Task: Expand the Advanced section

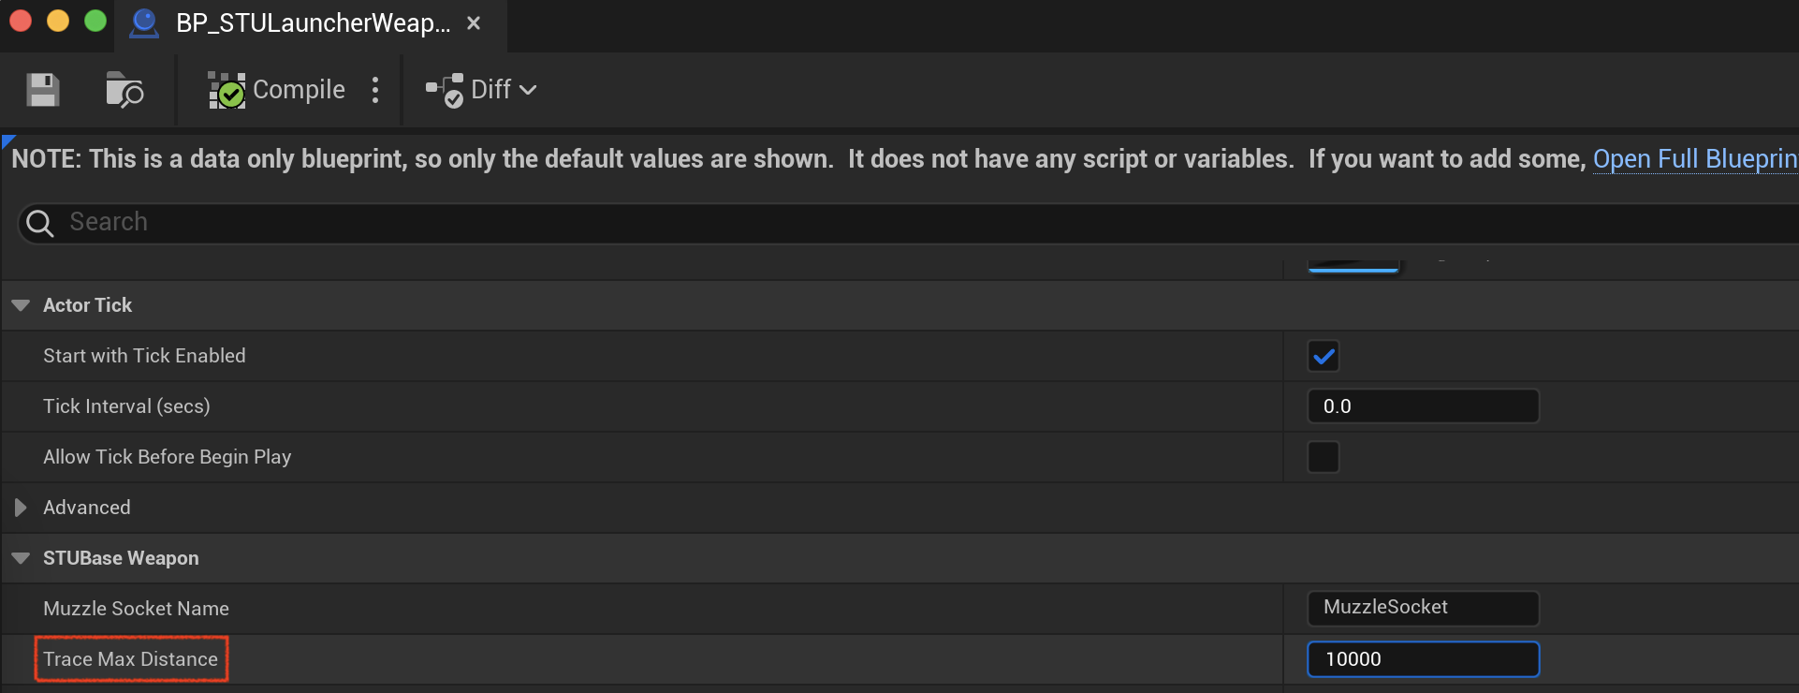Action: [21, 508]
